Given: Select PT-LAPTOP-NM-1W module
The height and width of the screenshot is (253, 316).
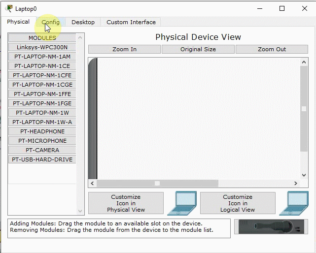Looking at the screenshot, I should tap(42, 113).
